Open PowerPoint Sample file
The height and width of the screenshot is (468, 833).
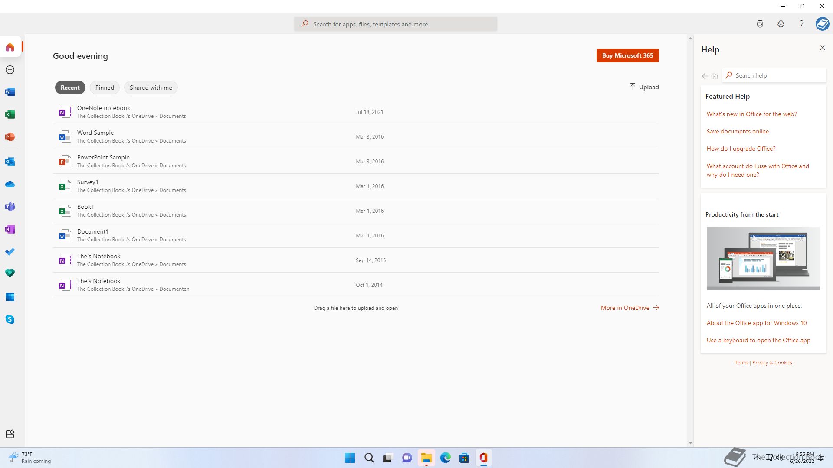pos(356,161)
